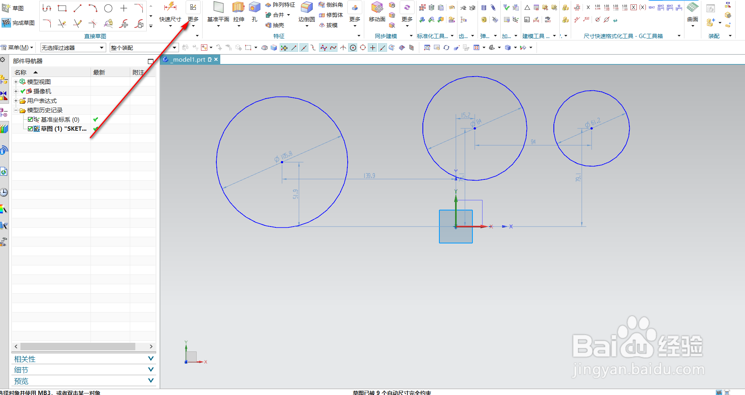Select the Chamfer sketch tool
Screen dimensions: 745x395
(139, 8)
